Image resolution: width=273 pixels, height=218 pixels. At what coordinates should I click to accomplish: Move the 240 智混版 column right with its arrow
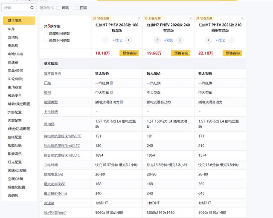tap(180, 40)
